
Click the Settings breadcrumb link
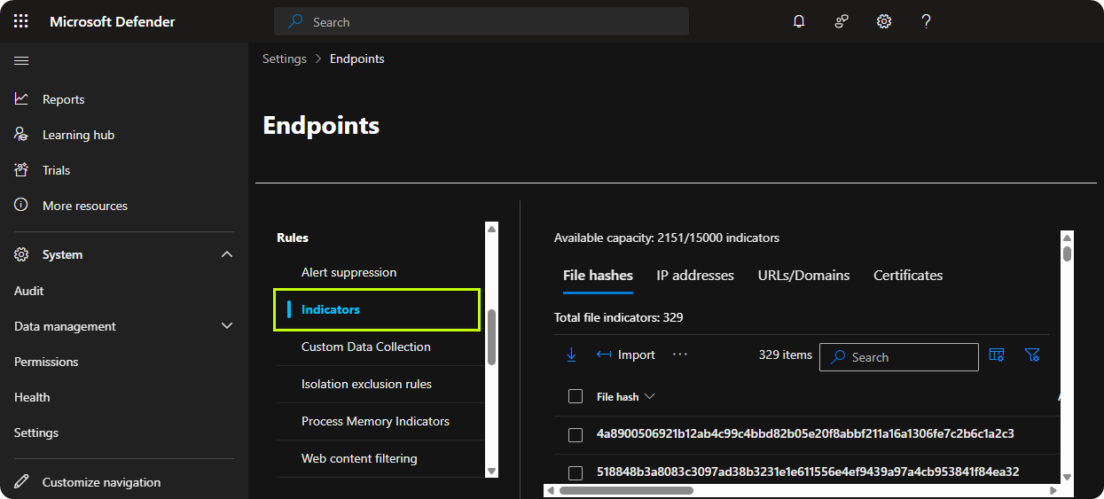[x=284, y=58]
